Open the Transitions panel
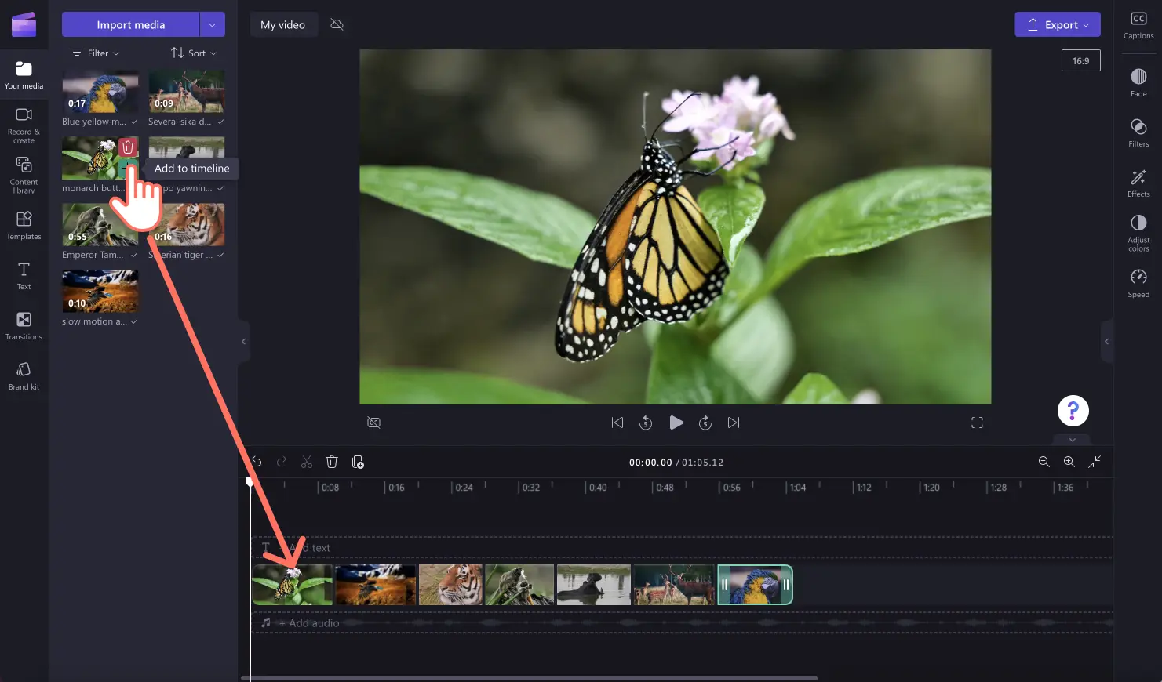Screen dimensions: 1162x682 point(24,325)
